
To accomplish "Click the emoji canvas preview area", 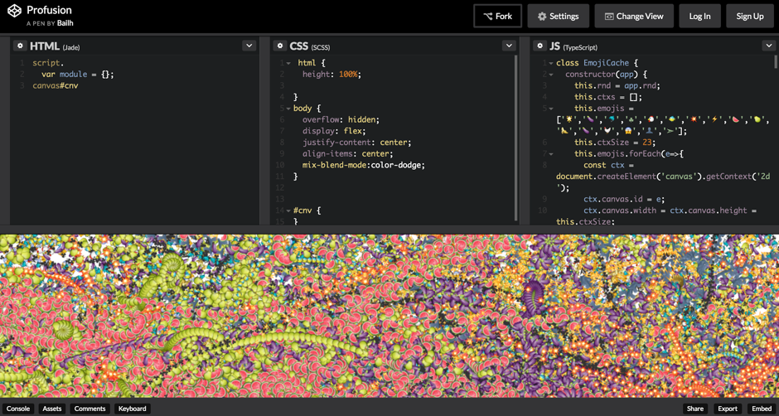I will [389, 315].
